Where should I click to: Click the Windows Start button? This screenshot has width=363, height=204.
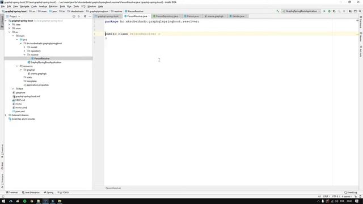[3, 201]
